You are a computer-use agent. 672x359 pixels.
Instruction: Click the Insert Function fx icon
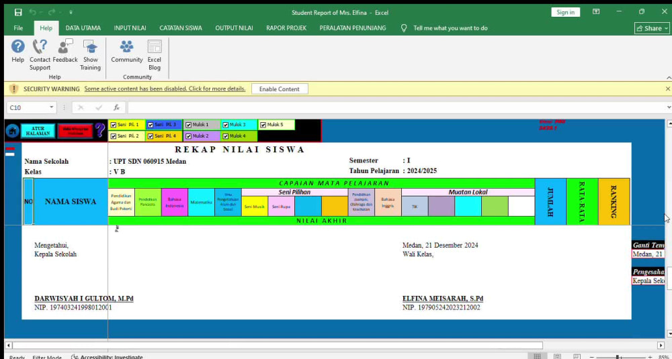click(116, 107)
